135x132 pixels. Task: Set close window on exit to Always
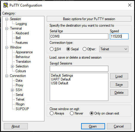[52, 113]
